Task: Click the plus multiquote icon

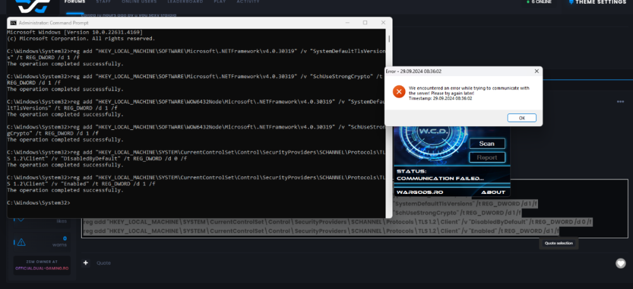Action: [86, 262]
